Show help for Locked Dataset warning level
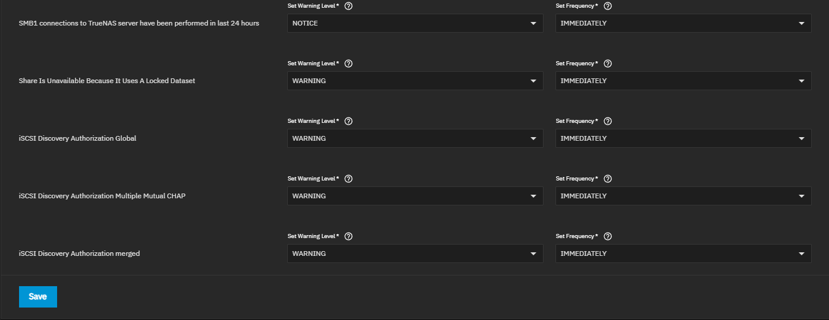This screenshot has height=320, width=829. click(348, 64)
